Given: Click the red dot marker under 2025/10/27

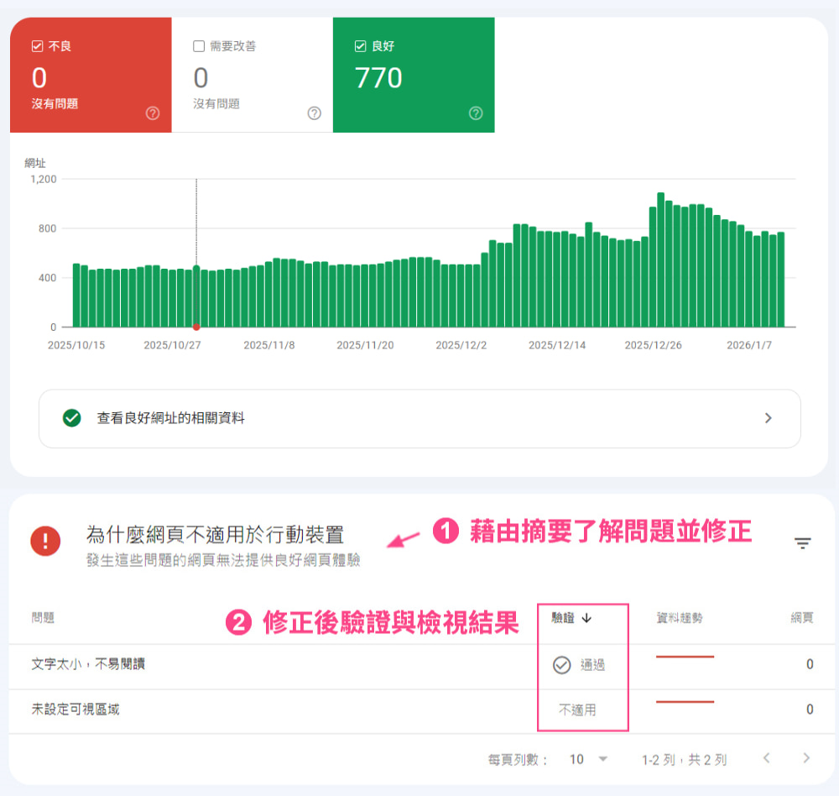Looking at the screenshot, I should click(197, 328).
